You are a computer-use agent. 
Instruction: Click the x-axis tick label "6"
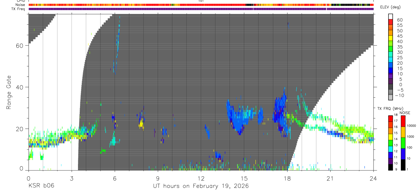point(115,178)
